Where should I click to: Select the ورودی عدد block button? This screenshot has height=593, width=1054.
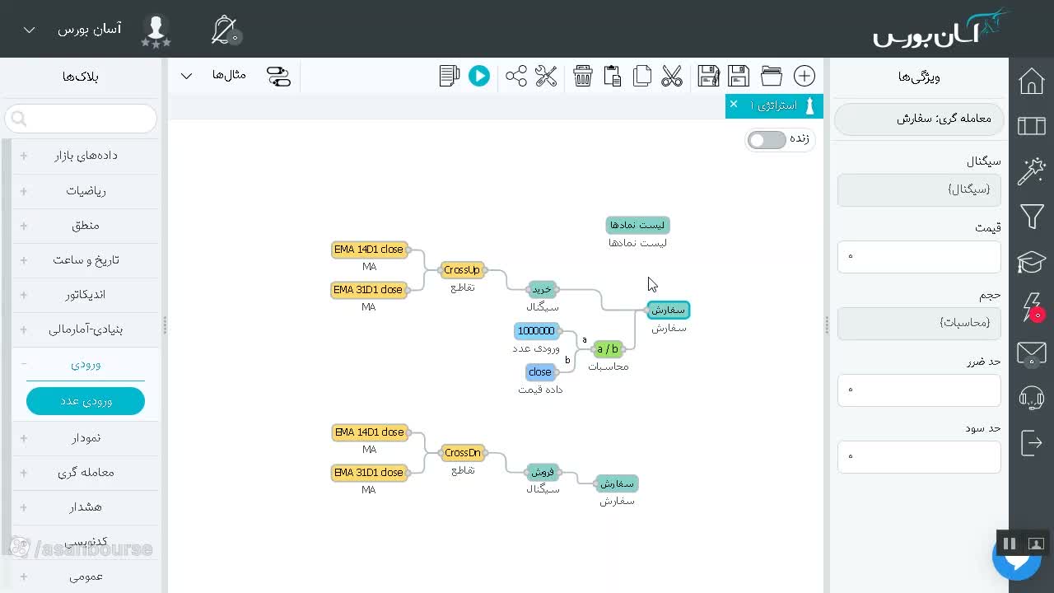86,401
